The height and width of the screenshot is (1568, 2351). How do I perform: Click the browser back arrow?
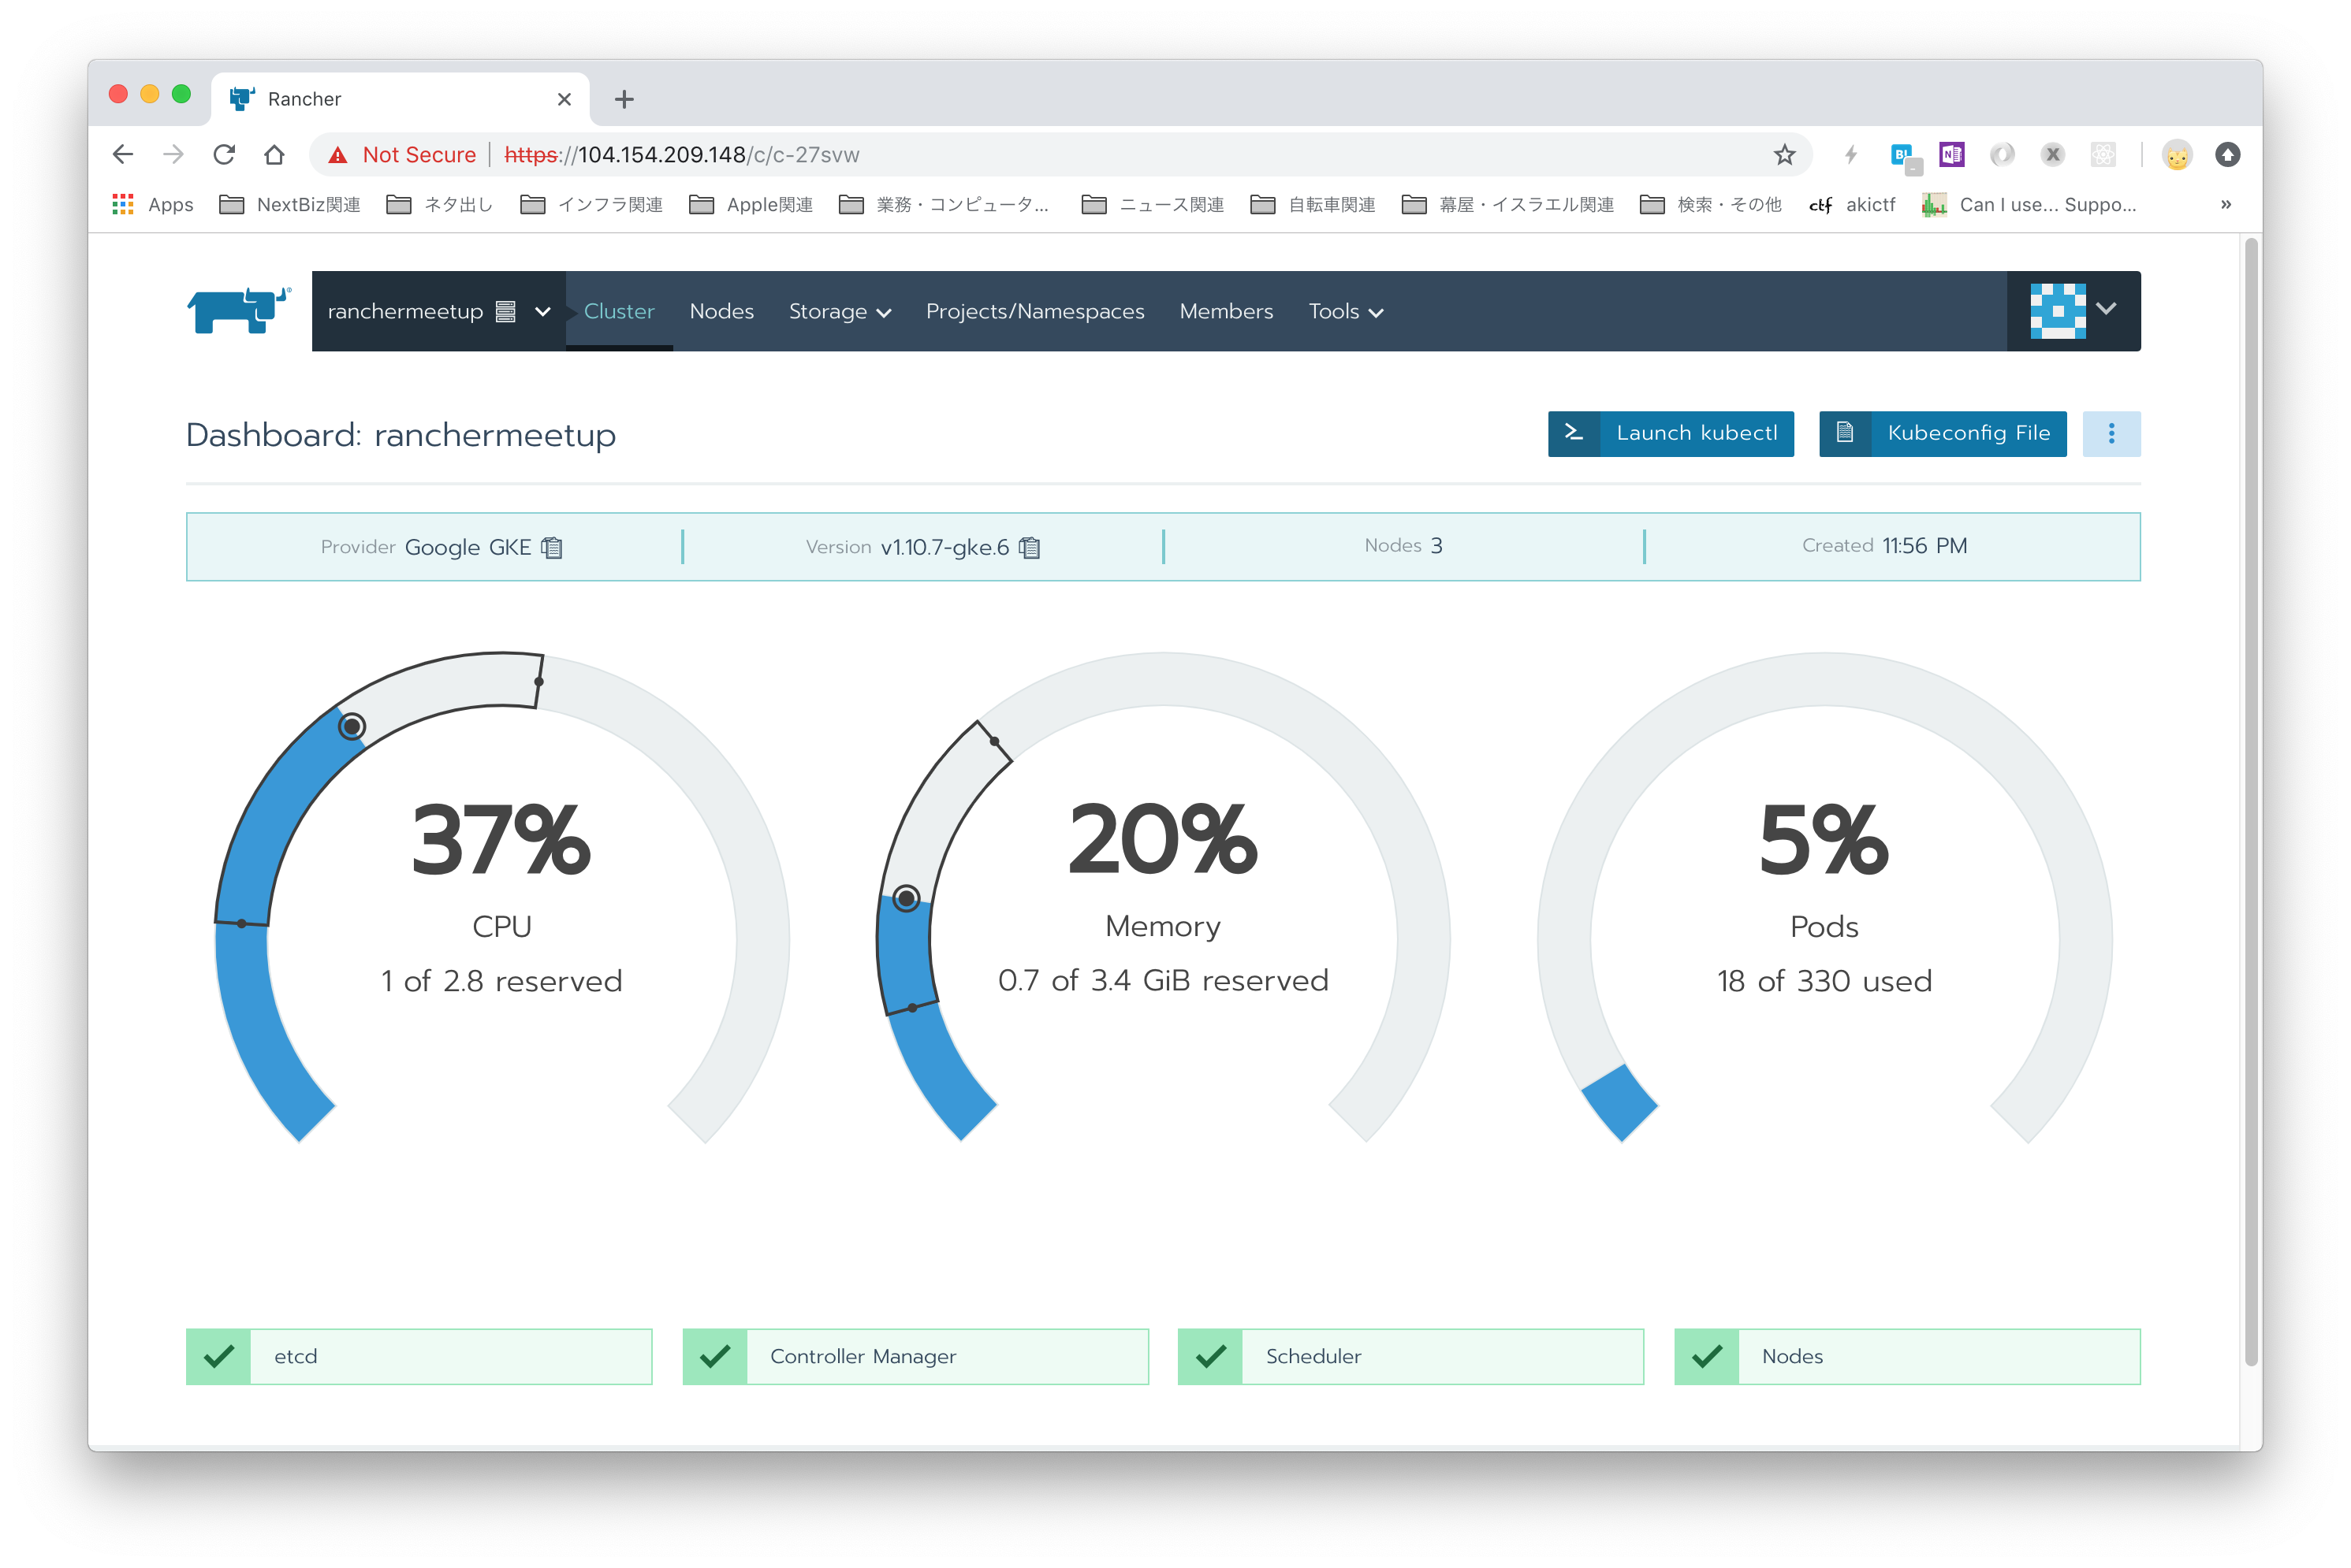pyautogui.click(x=123, y=154)
